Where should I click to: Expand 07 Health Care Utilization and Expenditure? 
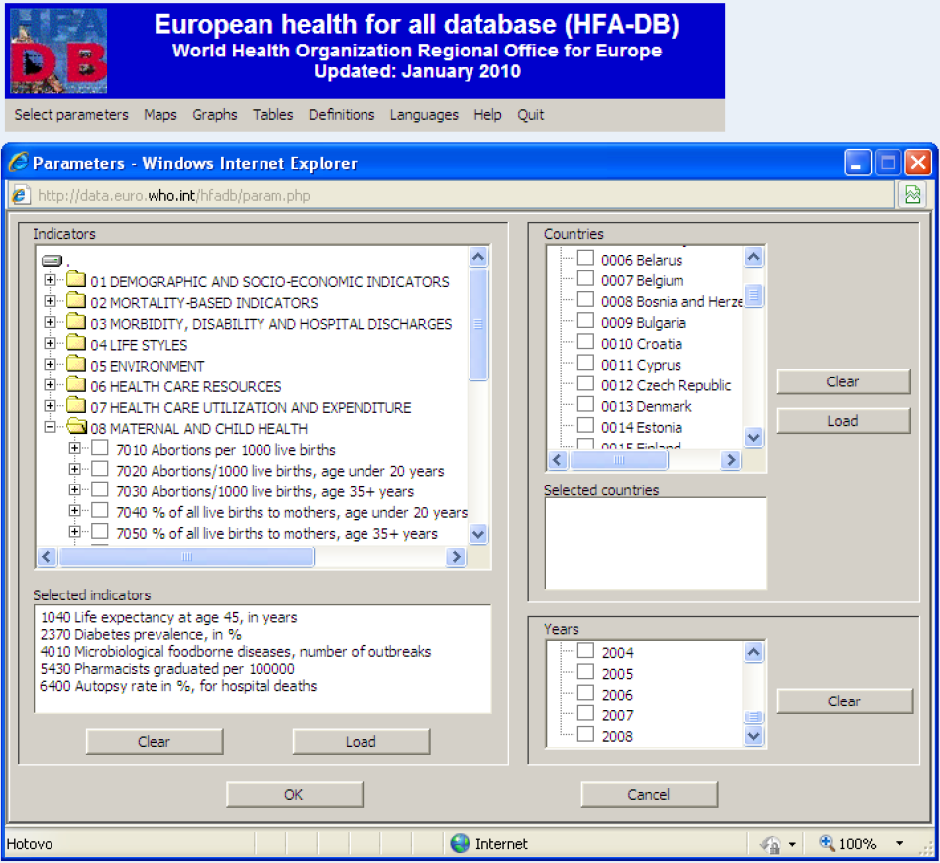coord(51,406)
